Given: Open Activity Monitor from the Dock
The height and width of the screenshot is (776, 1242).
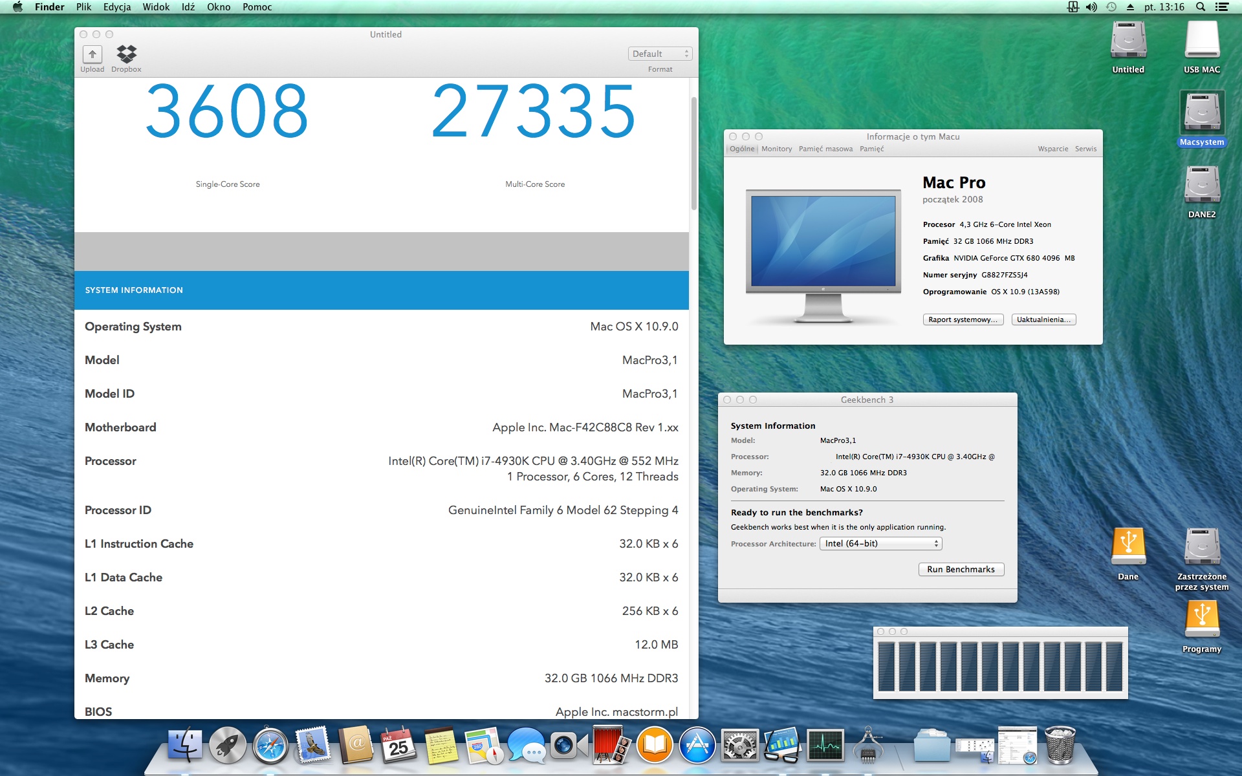Looking at the screenshot, I should pos(825,745).
